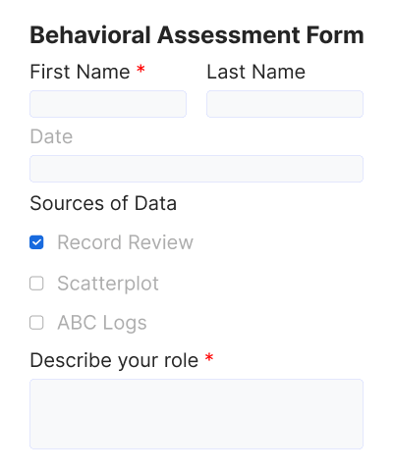Click the Sources of Data heading
393x471 pixels.
pyautogui.click(x=103, y=203)
